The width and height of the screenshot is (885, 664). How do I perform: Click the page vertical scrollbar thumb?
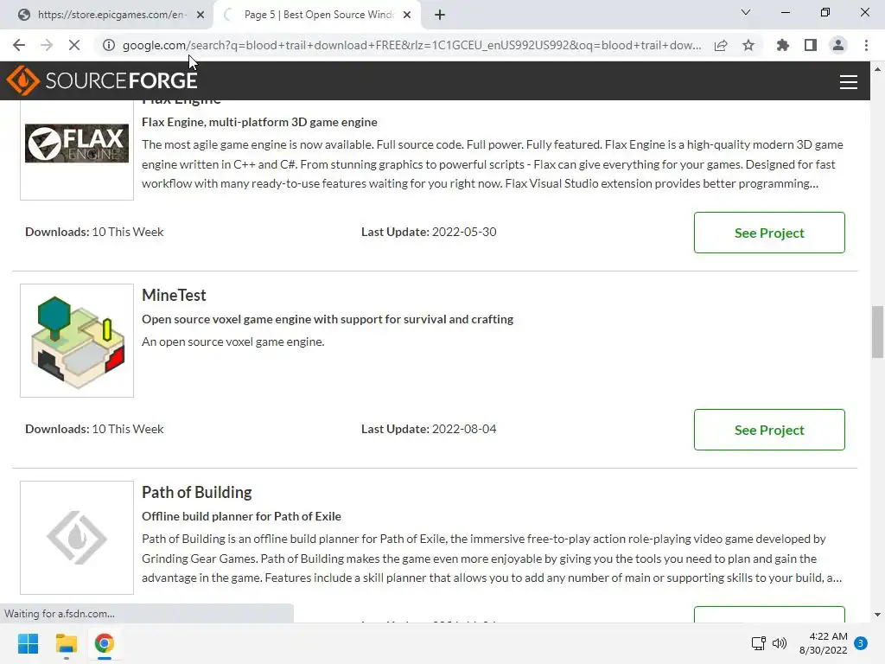877,332
